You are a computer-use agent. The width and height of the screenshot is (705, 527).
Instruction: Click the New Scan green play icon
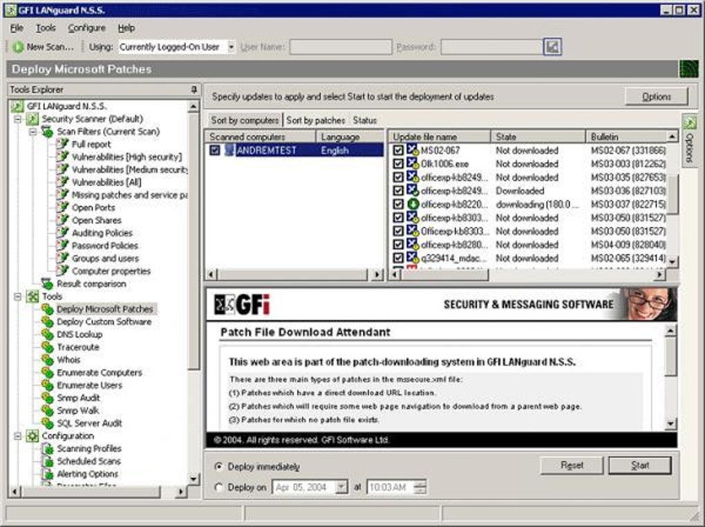(x=18, y=47)
